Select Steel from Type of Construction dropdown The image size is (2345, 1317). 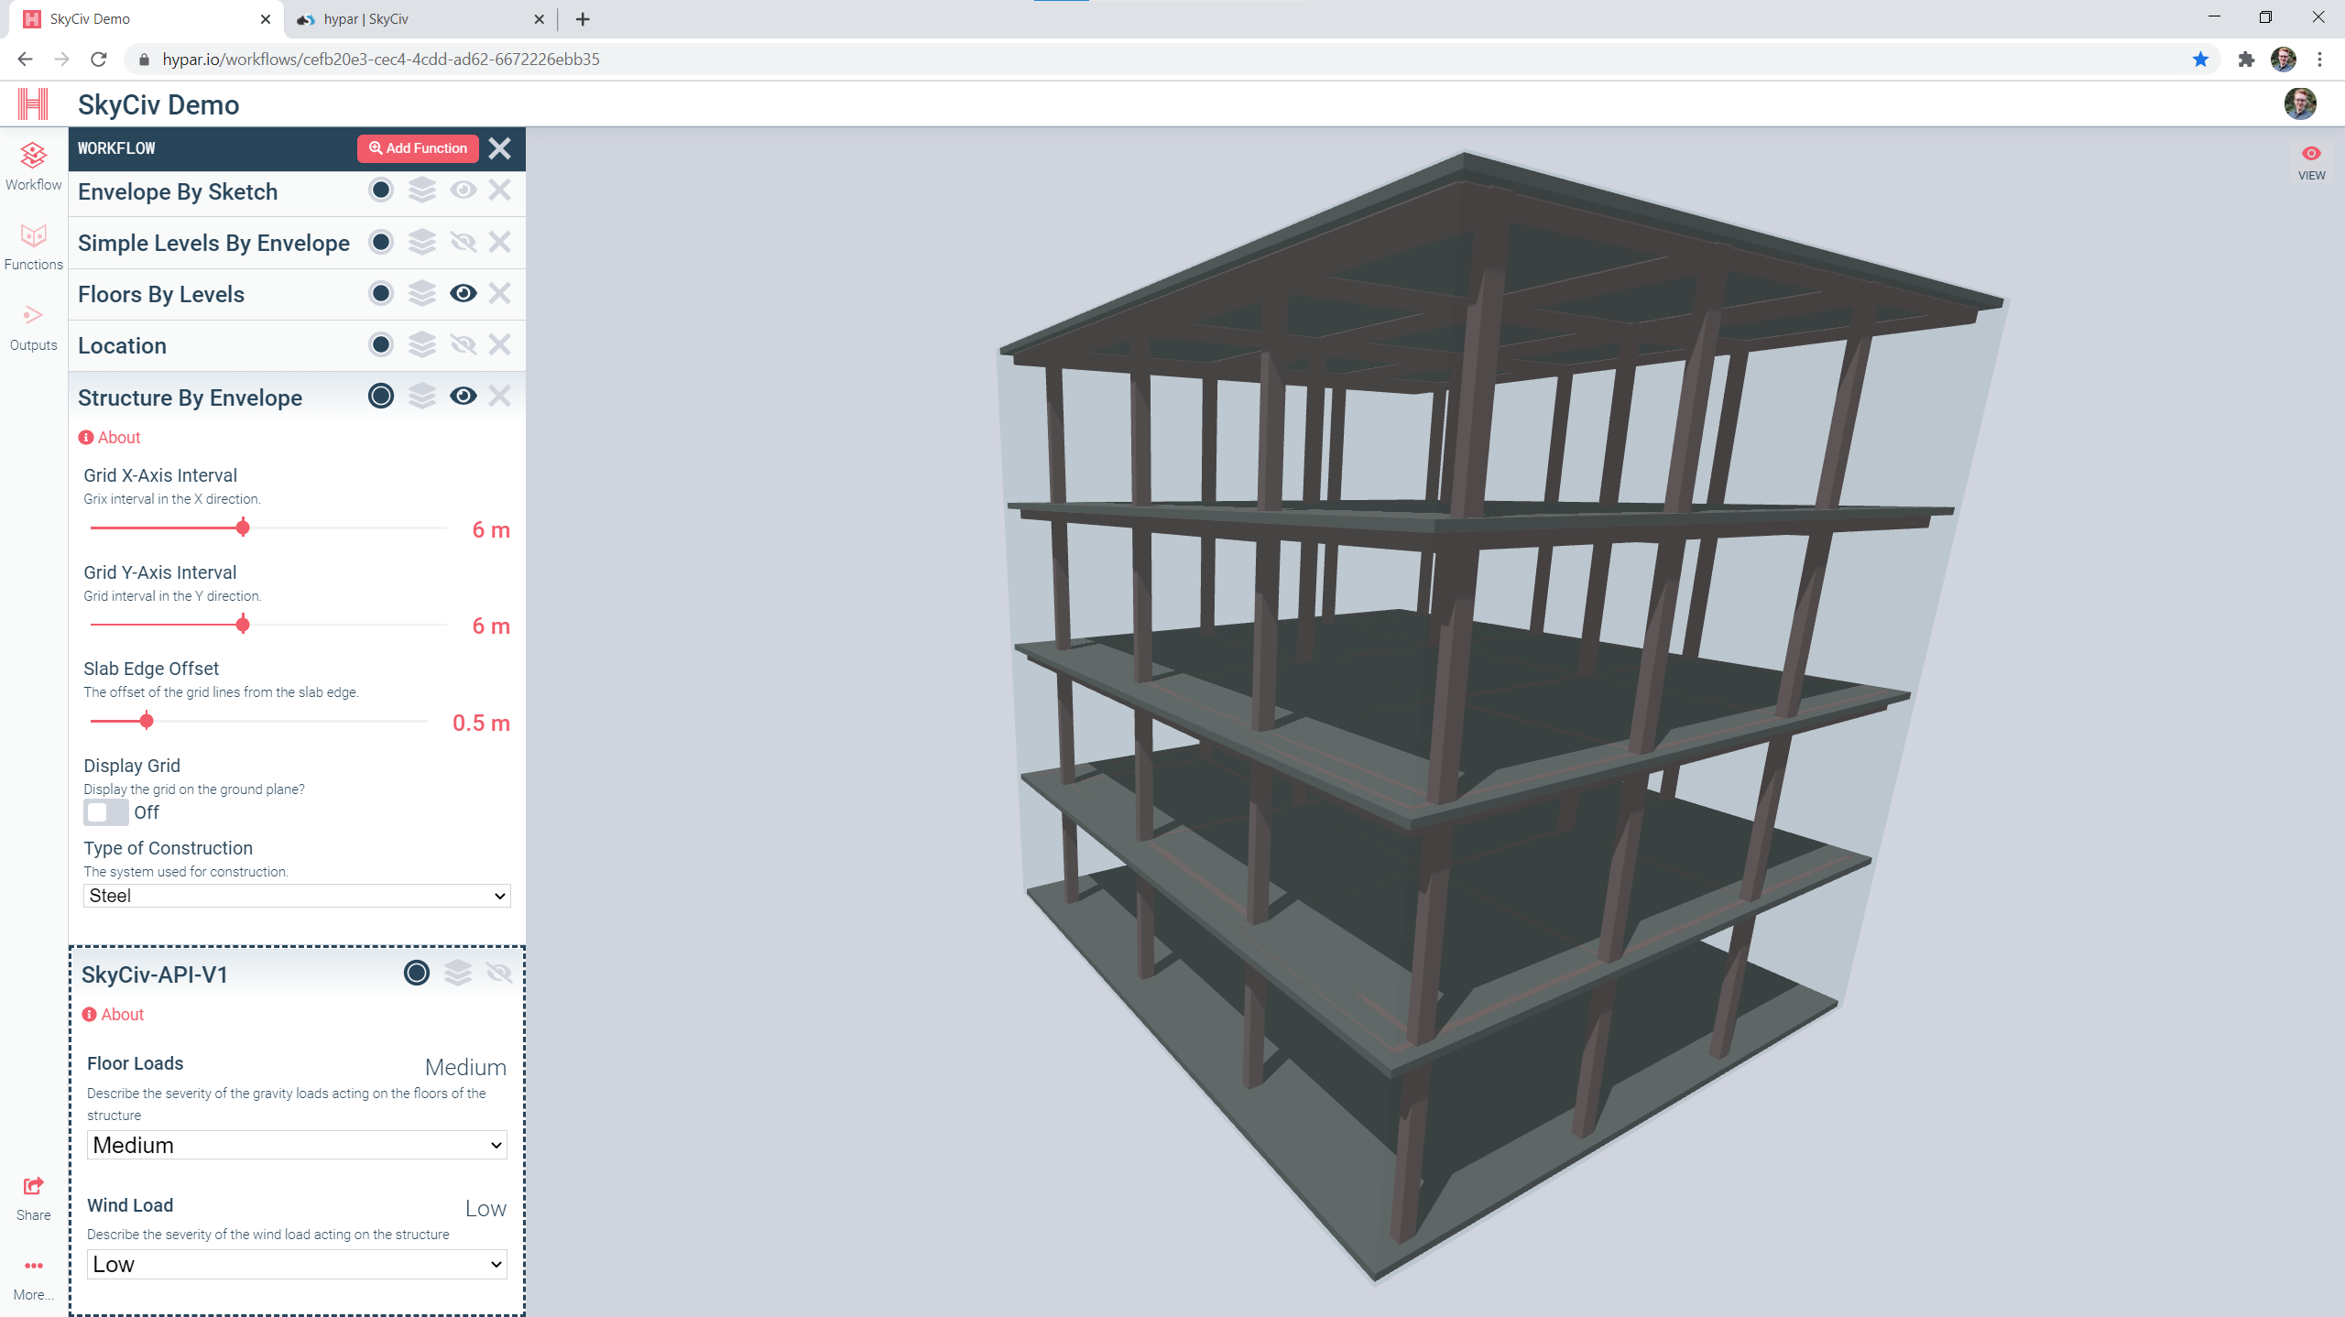(295, 895)
